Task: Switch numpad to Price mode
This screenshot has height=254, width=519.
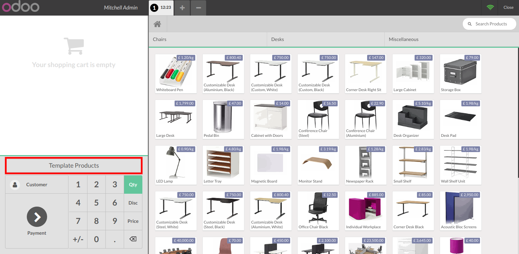Action: pyautogui.click(x=133, y=221)
